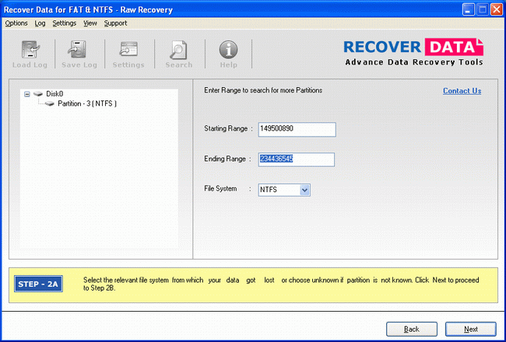Viewport: 506px width, 342px height.
Task: Open the Options menu
Action: 16,23
